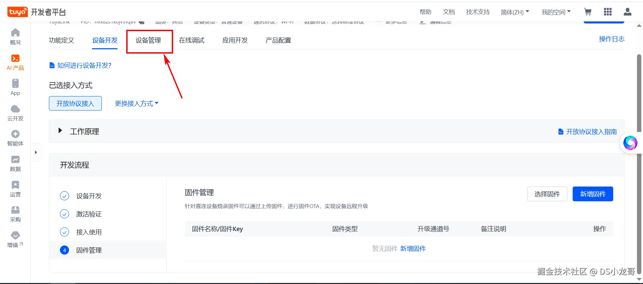Click the shopping cart icon
643x284 pixels.
coord(588,12)
